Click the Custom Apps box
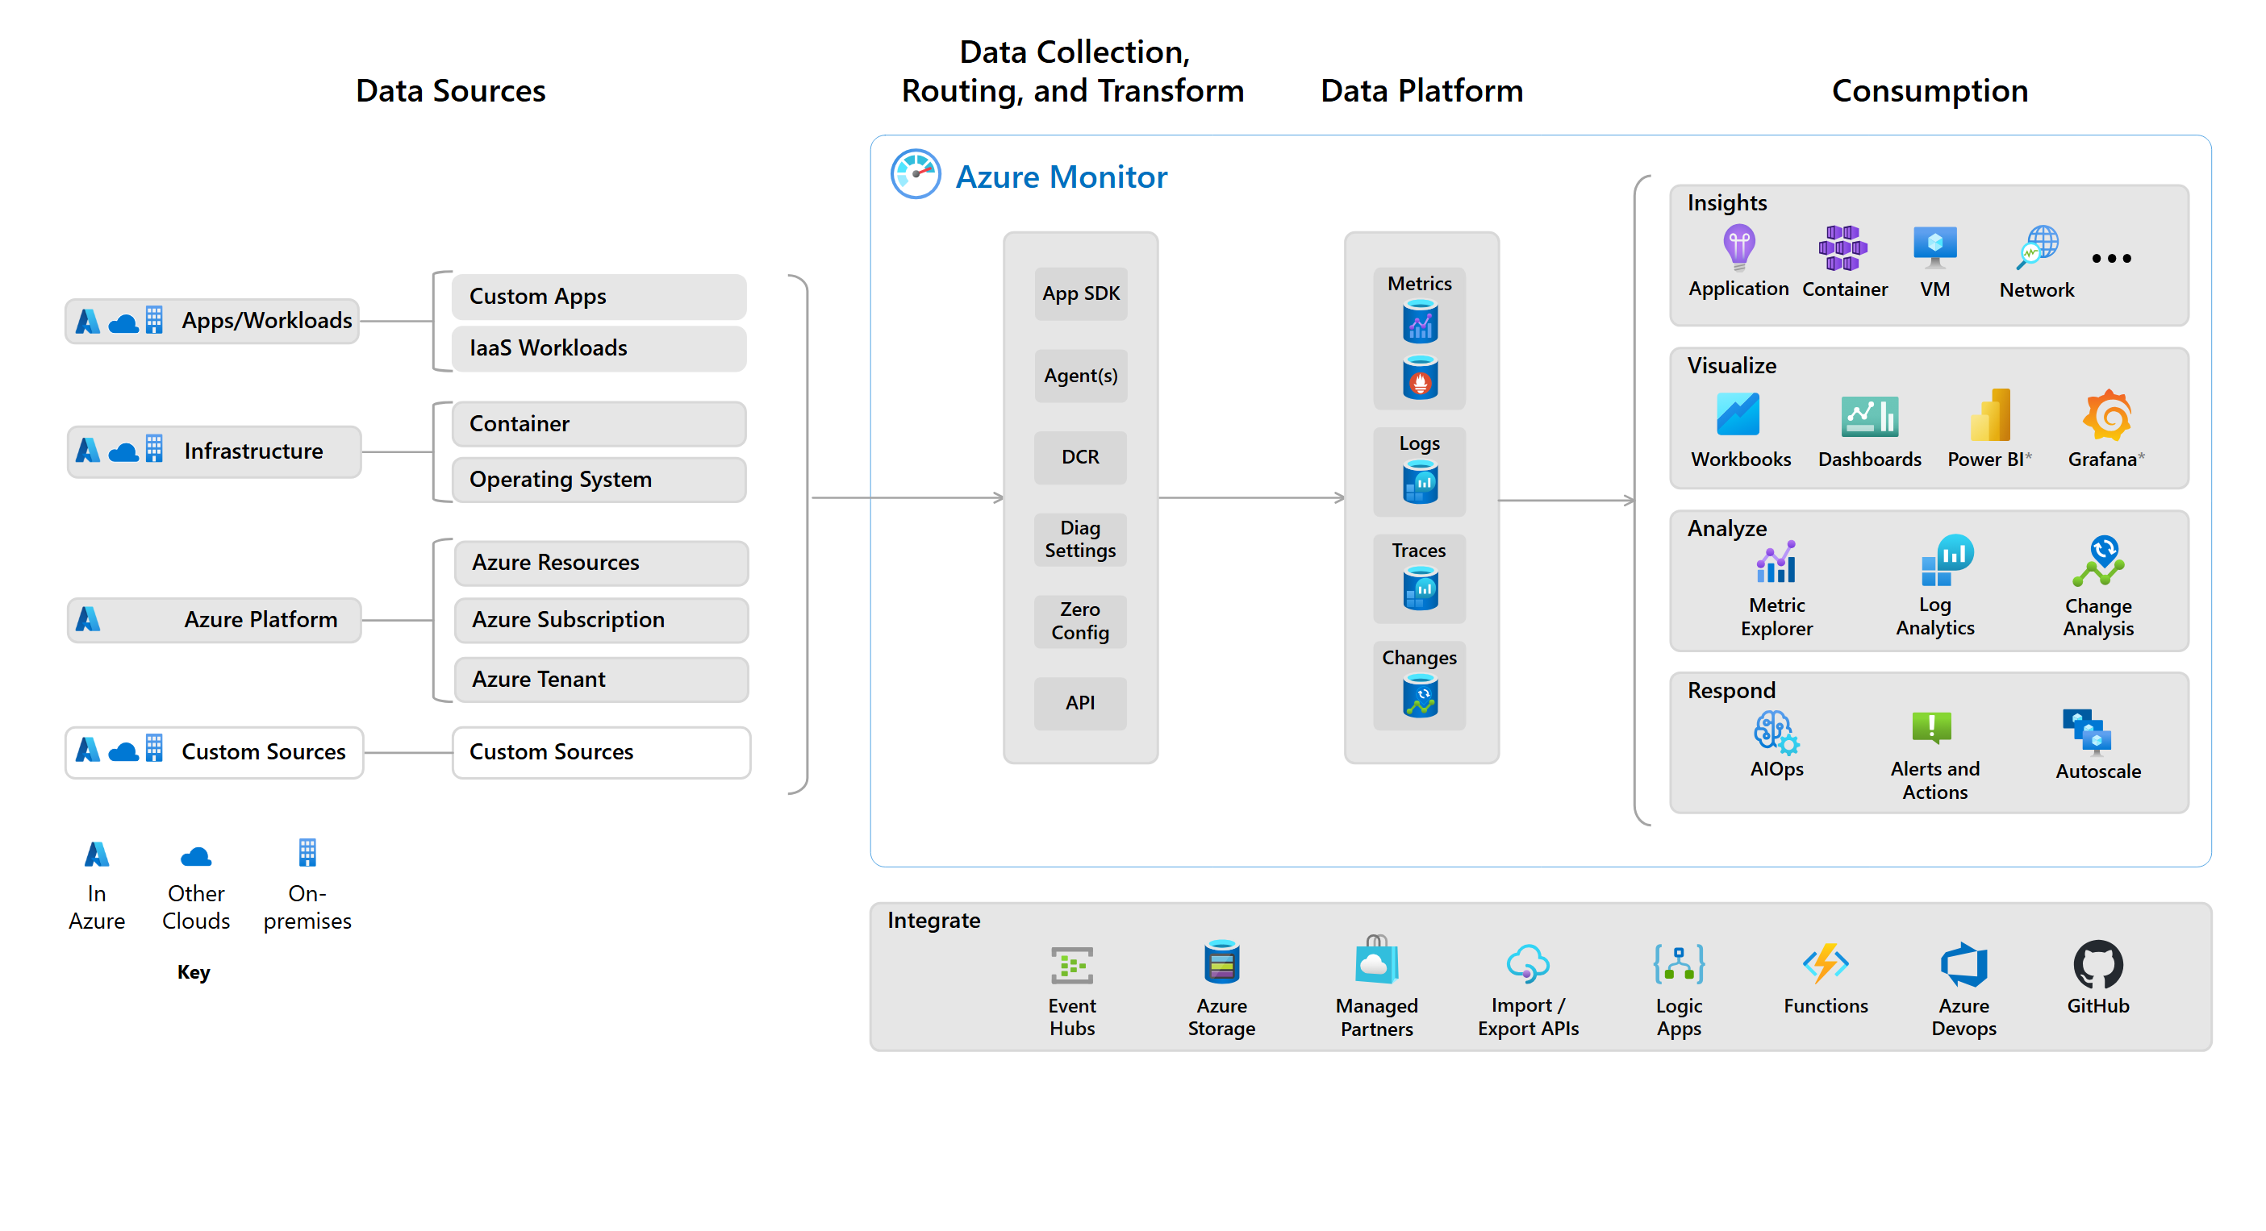Viewport: 2266px width, 1231px height. tap(600, 297)
